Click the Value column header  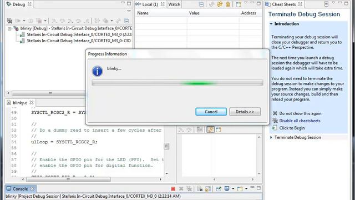(213, 13)
